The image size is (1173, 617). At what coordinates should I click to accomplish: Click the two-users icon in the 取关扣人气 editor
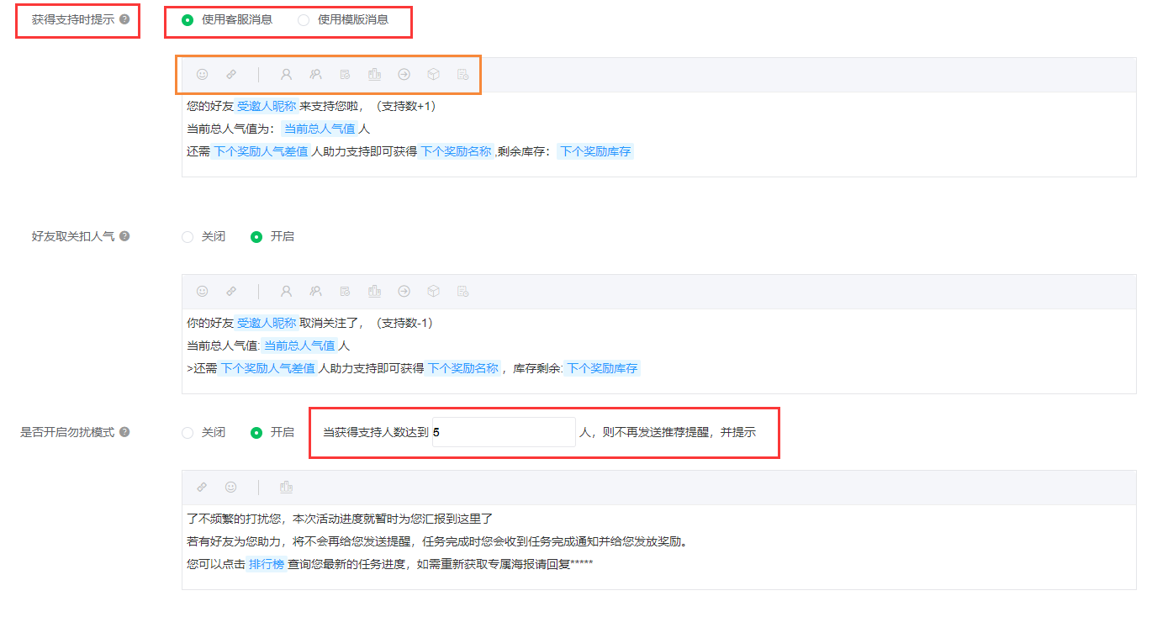pos(315,291)
